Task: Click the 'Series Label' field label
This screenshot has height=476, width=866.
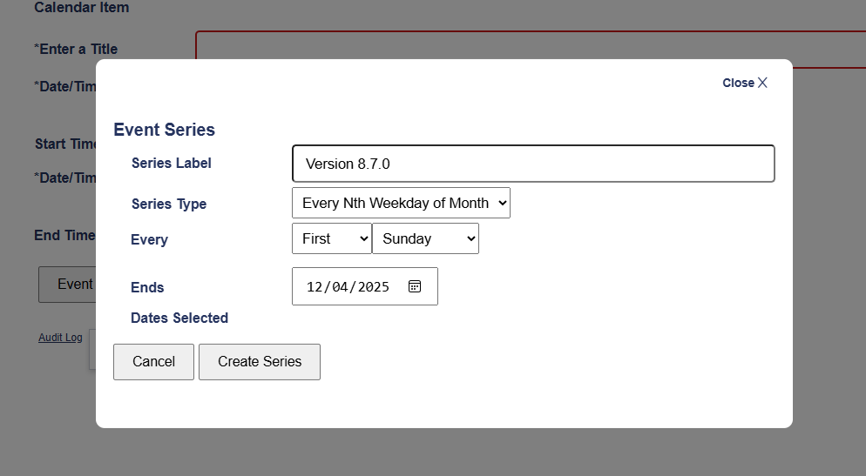Action: tap(171, 163)
